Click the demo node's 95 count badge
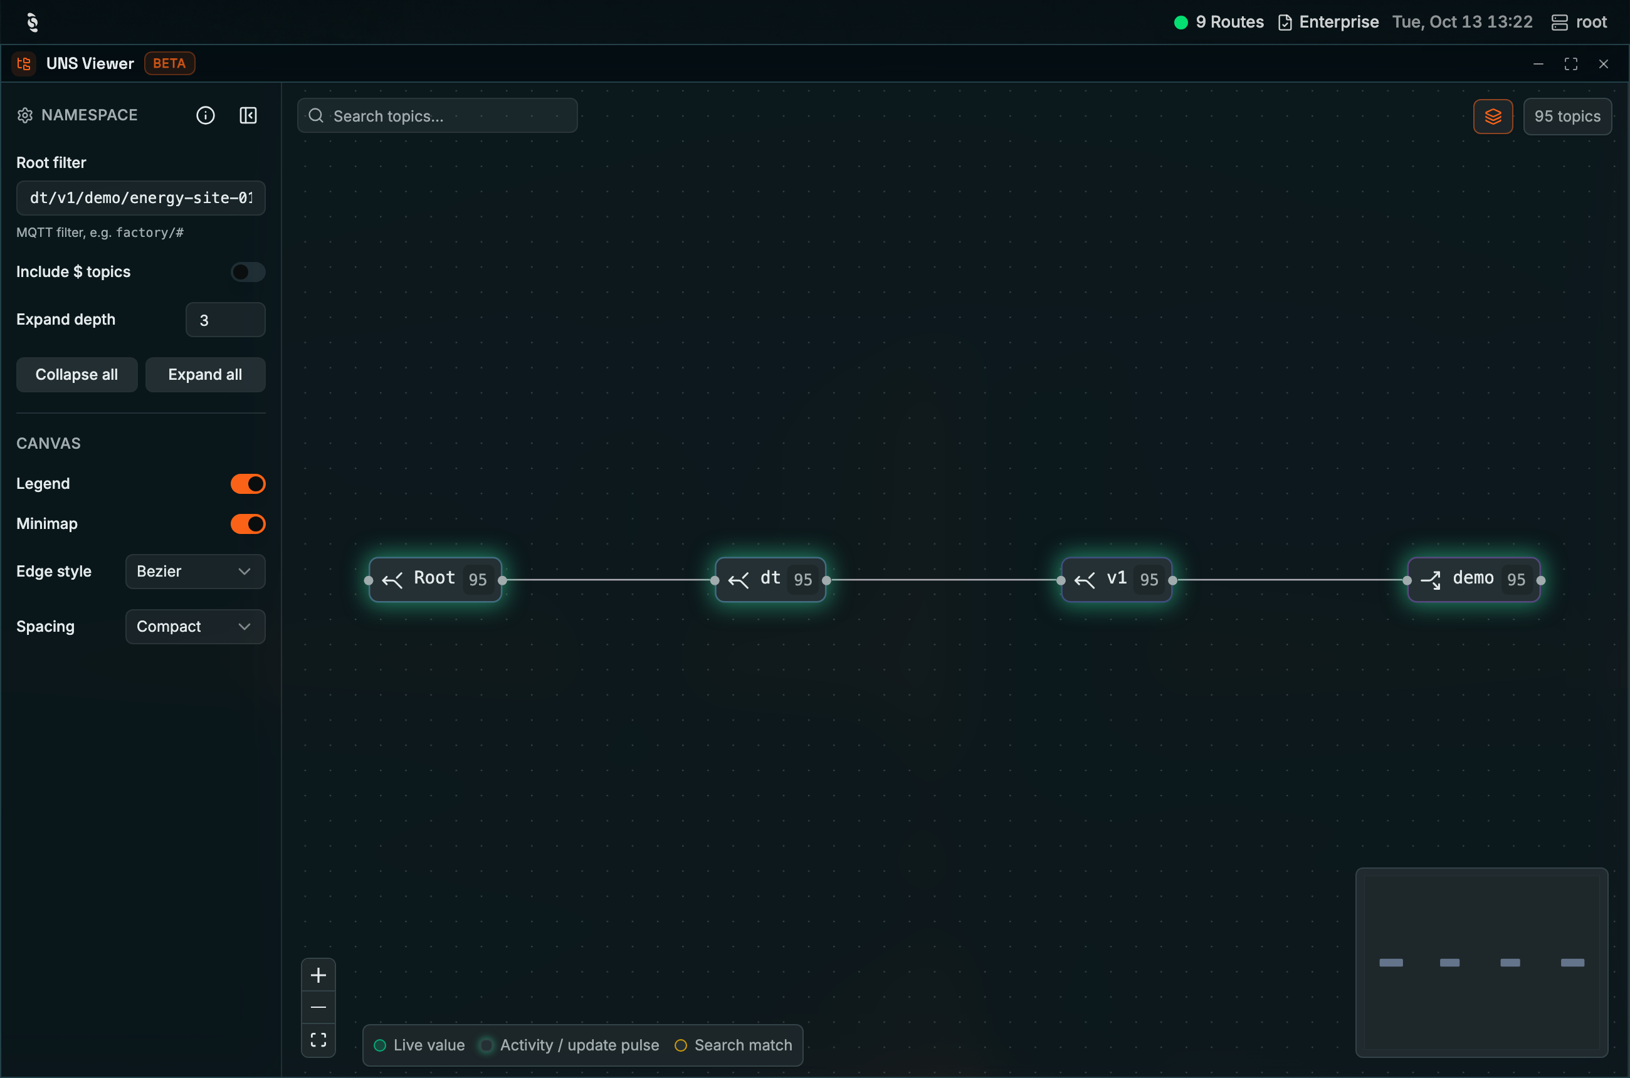Viewport: 1630px width, 1078px height. pyautogui.click(x=1517, y=580)
